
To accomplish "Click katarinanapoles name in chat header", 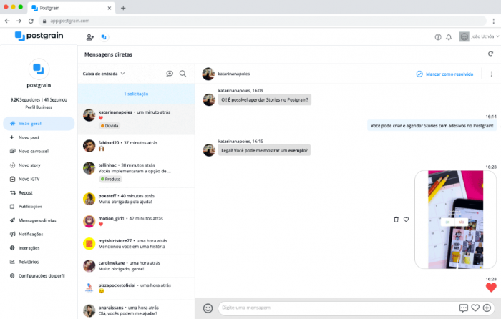I will [x=233, y=74].
